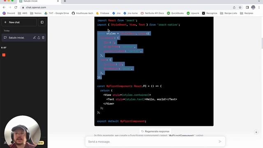Open the NetSuite API Docs bookmark
Viewport: 263px width, 148px height.
pos(152,13)
